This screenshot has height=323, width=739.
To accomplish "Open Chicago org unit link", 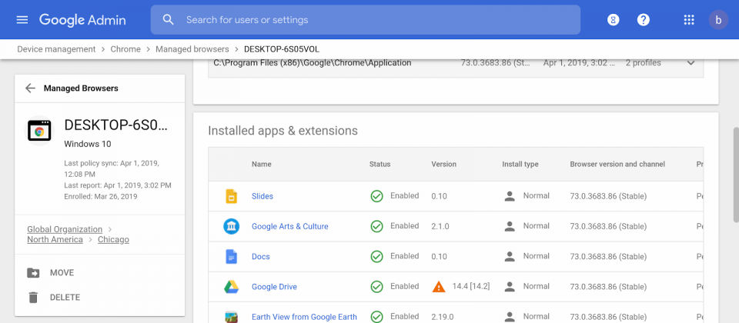I will 114,240.
